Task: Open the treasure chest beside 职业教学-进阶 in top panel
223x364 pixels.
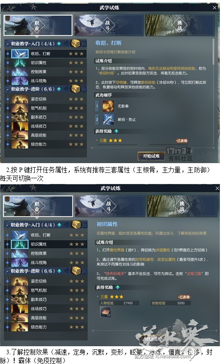Action: (x=76, y=89)
